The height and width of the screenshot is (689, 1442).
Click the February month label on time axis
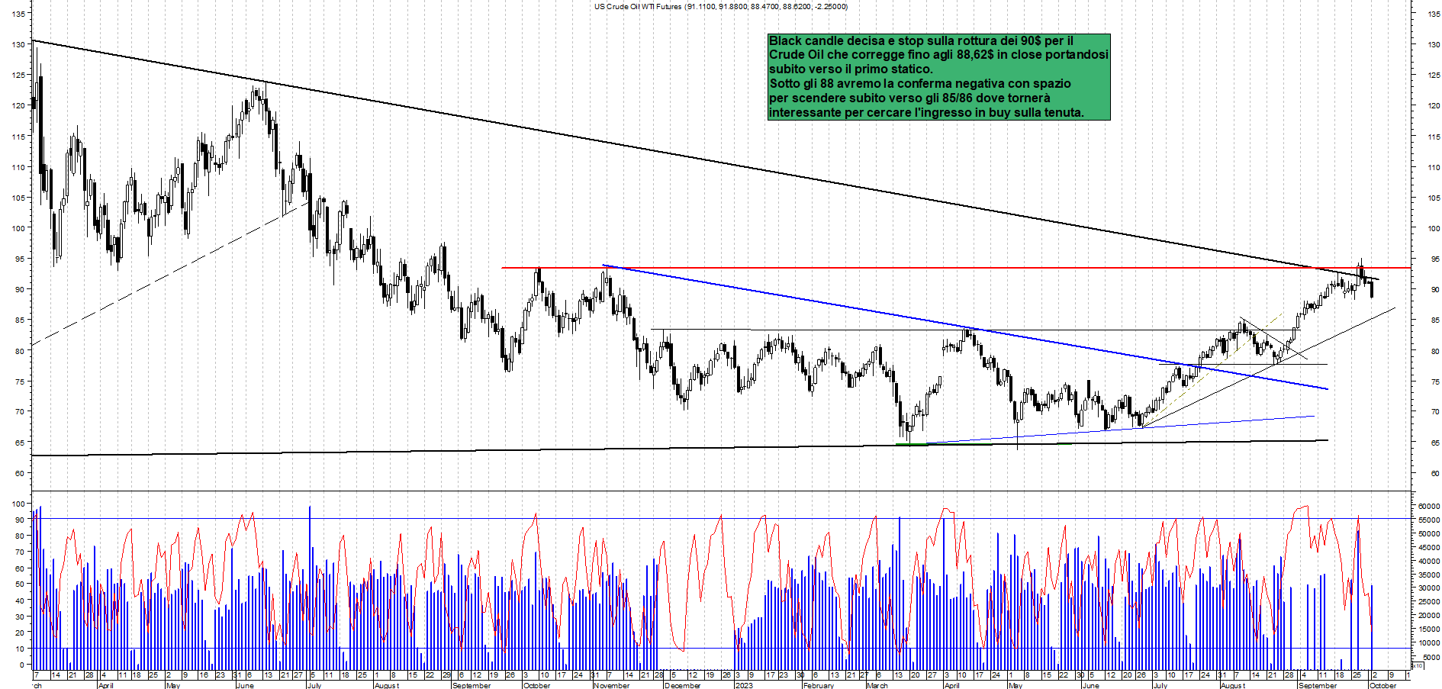point(818,685)
